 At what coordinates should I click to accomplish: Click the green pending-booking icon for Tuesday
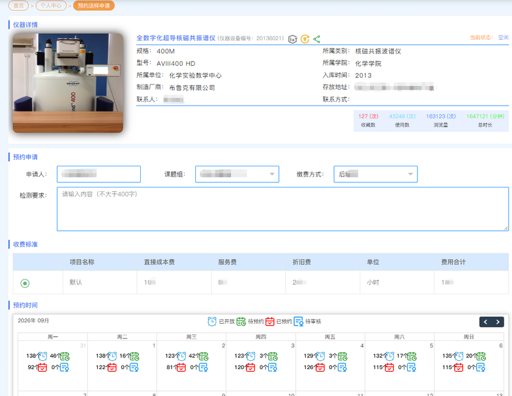[x=134, y=356]
